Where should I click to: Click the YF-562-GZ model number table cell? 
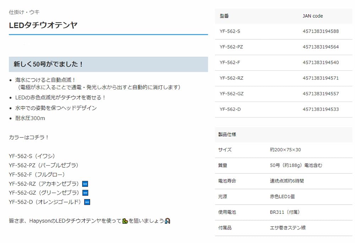(x=231, y=94)
